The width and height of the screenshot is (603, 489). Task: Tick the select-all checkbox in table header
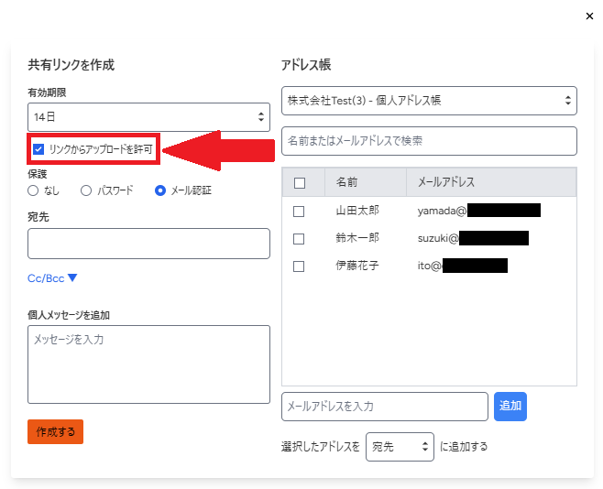(x=300, y=183)
